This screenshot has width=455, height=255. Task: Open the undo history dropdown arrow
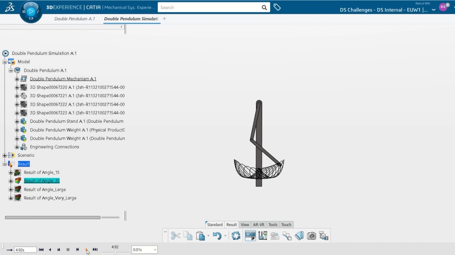click(x=225, y=236)
